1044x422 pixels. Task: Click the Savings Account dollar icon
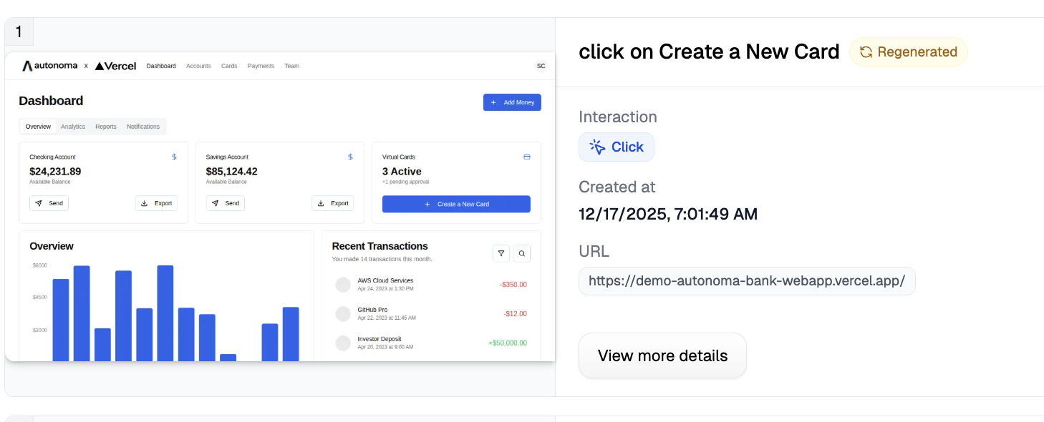pyautogui.click(x=350, y=157)
